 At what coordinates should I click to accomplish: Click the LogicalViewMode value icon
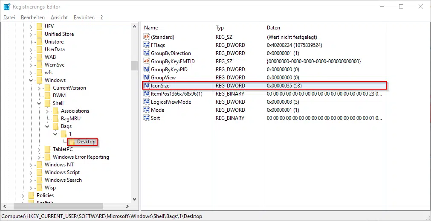(147, 102)
